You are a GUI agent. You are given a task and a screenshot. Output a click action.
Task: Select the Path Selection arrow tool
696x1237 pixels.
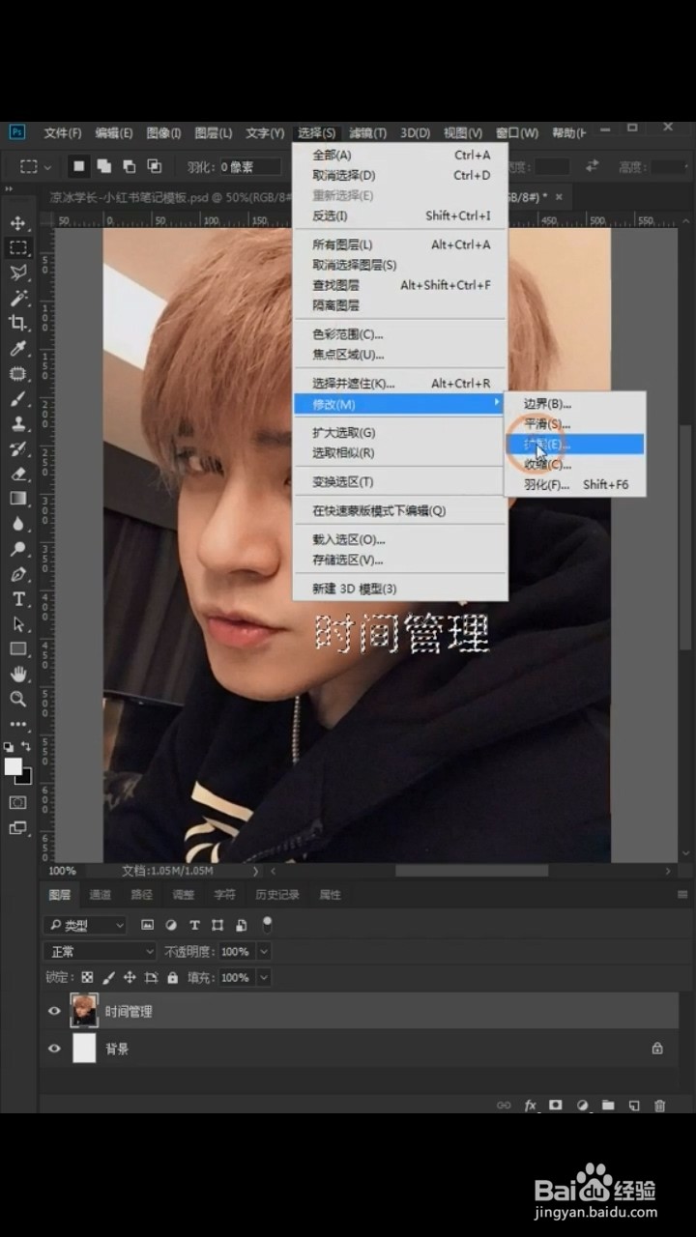coord(18,624)
